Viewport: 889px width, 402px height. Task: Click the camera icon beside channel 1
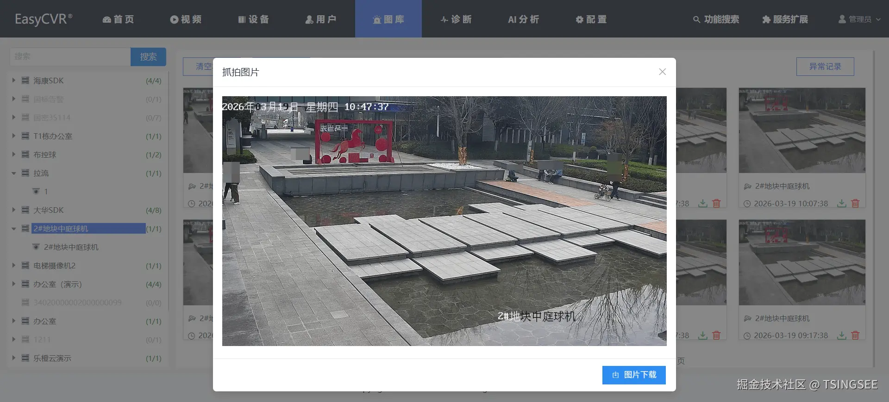pos(36,191)
